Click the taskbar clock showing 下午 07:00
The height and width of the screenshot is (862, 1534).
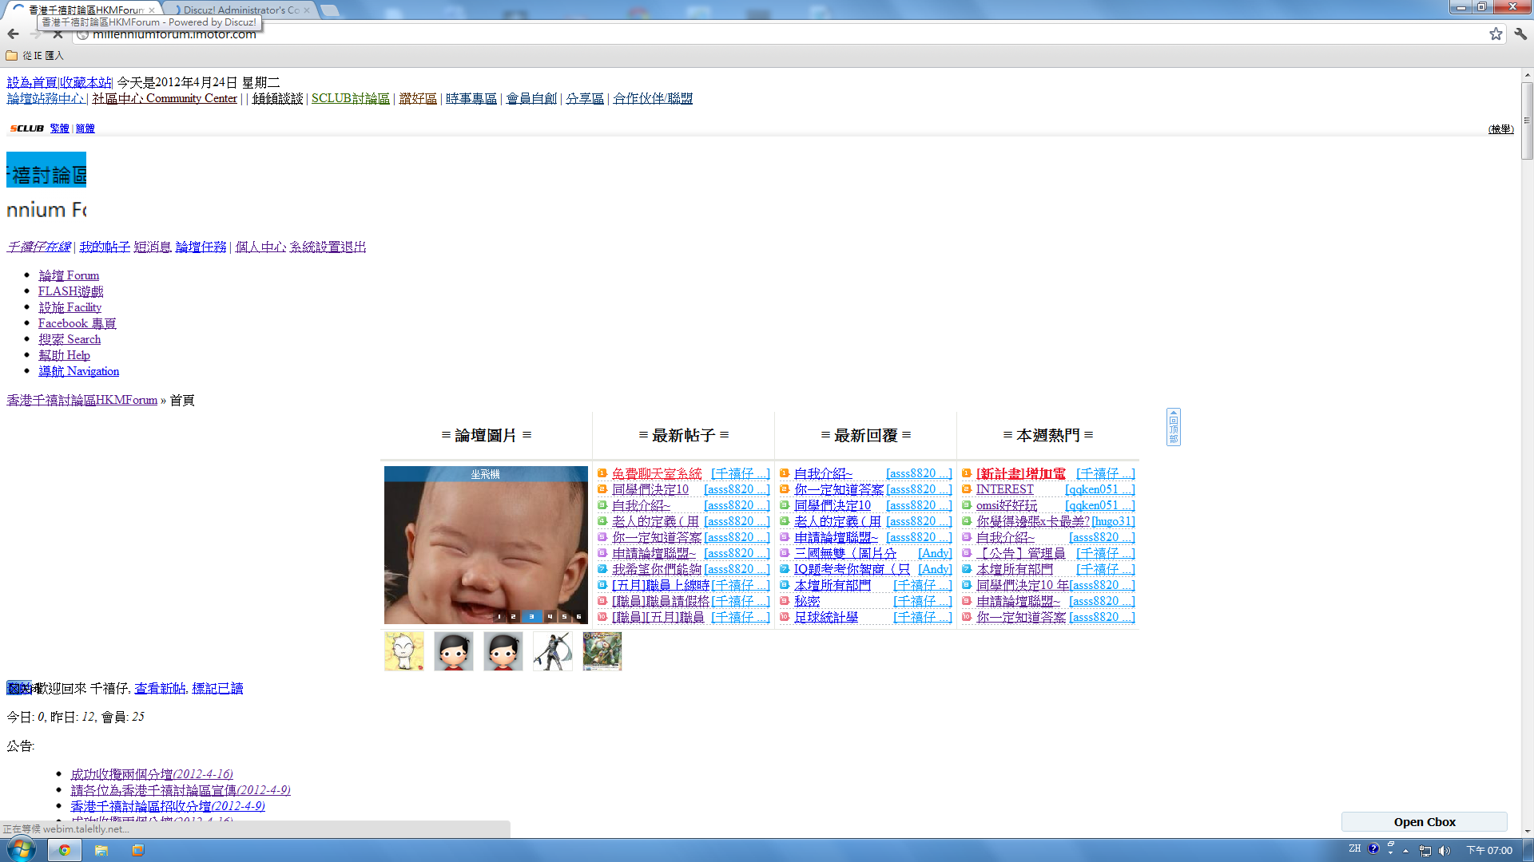pos(1489,851)
